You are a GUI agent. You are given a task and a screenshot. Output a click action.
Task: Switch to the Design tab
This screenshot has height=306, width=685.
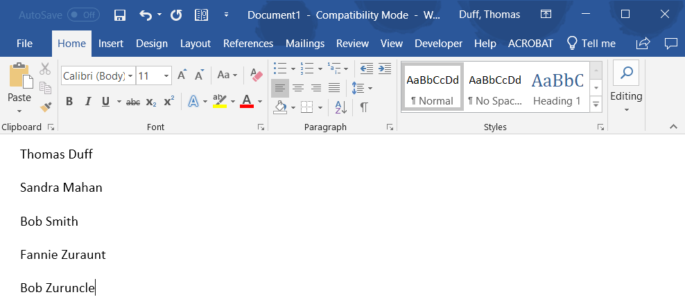pos(152,44)
